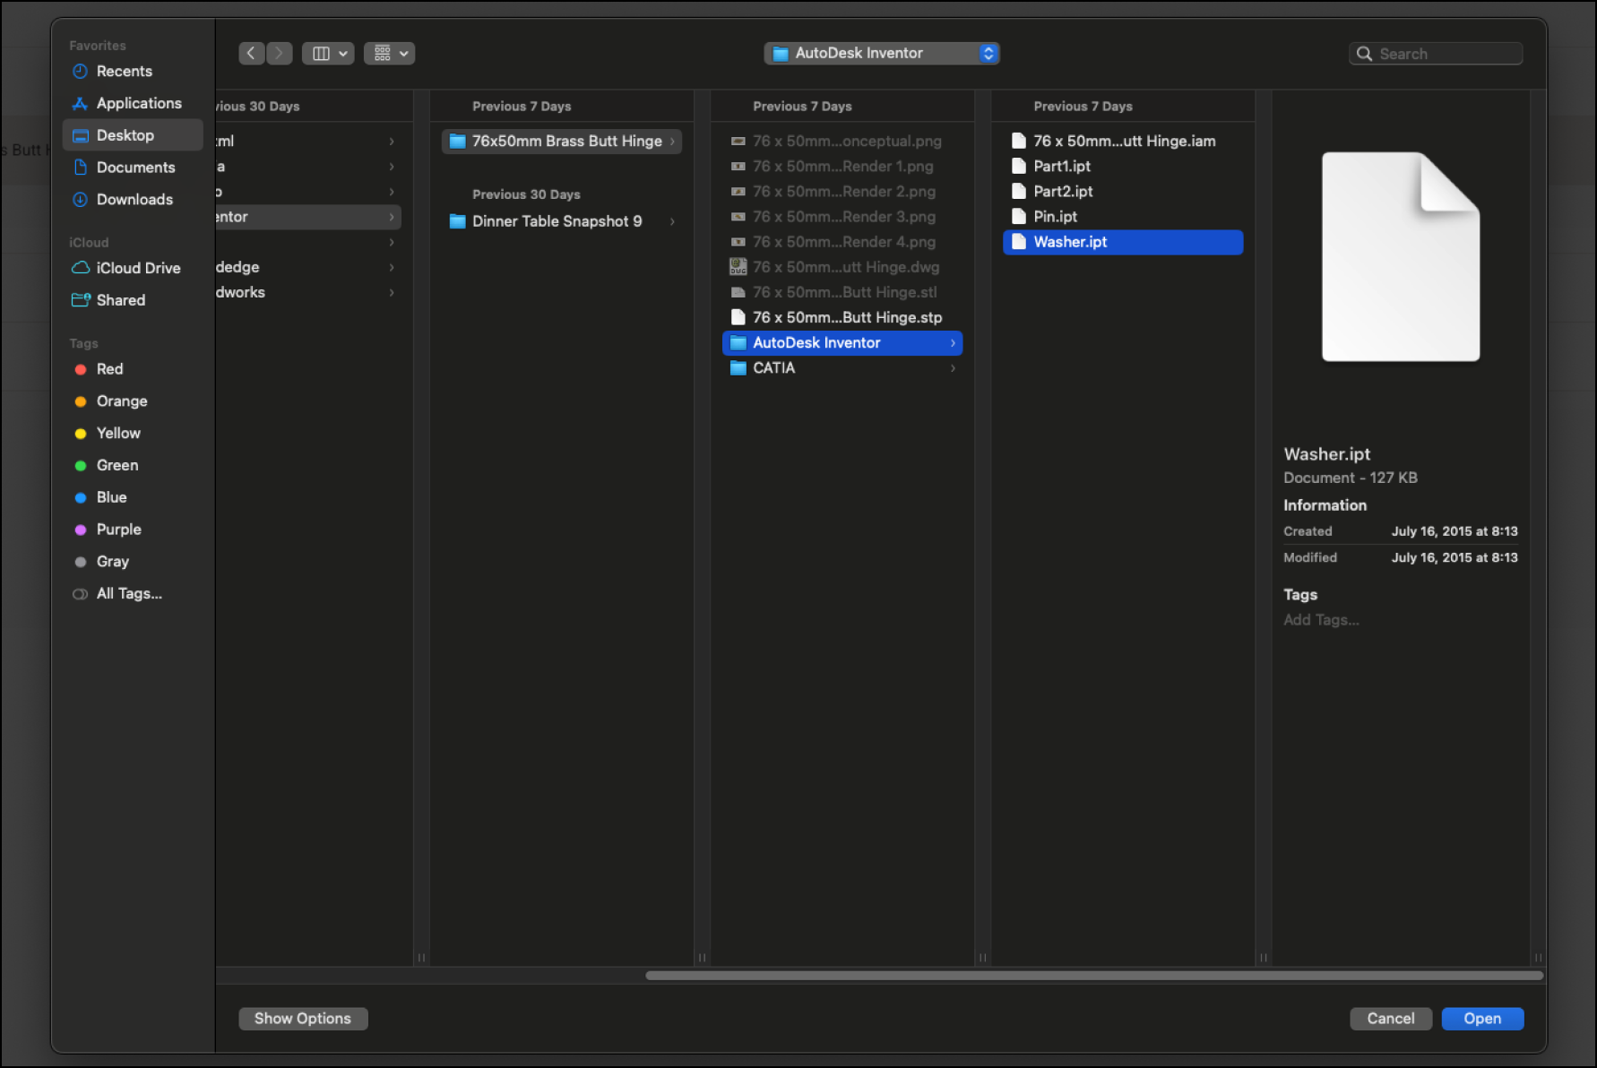1597x1068 pixels.
Task: Expand the CATIA folder
Action: (774, 368)
